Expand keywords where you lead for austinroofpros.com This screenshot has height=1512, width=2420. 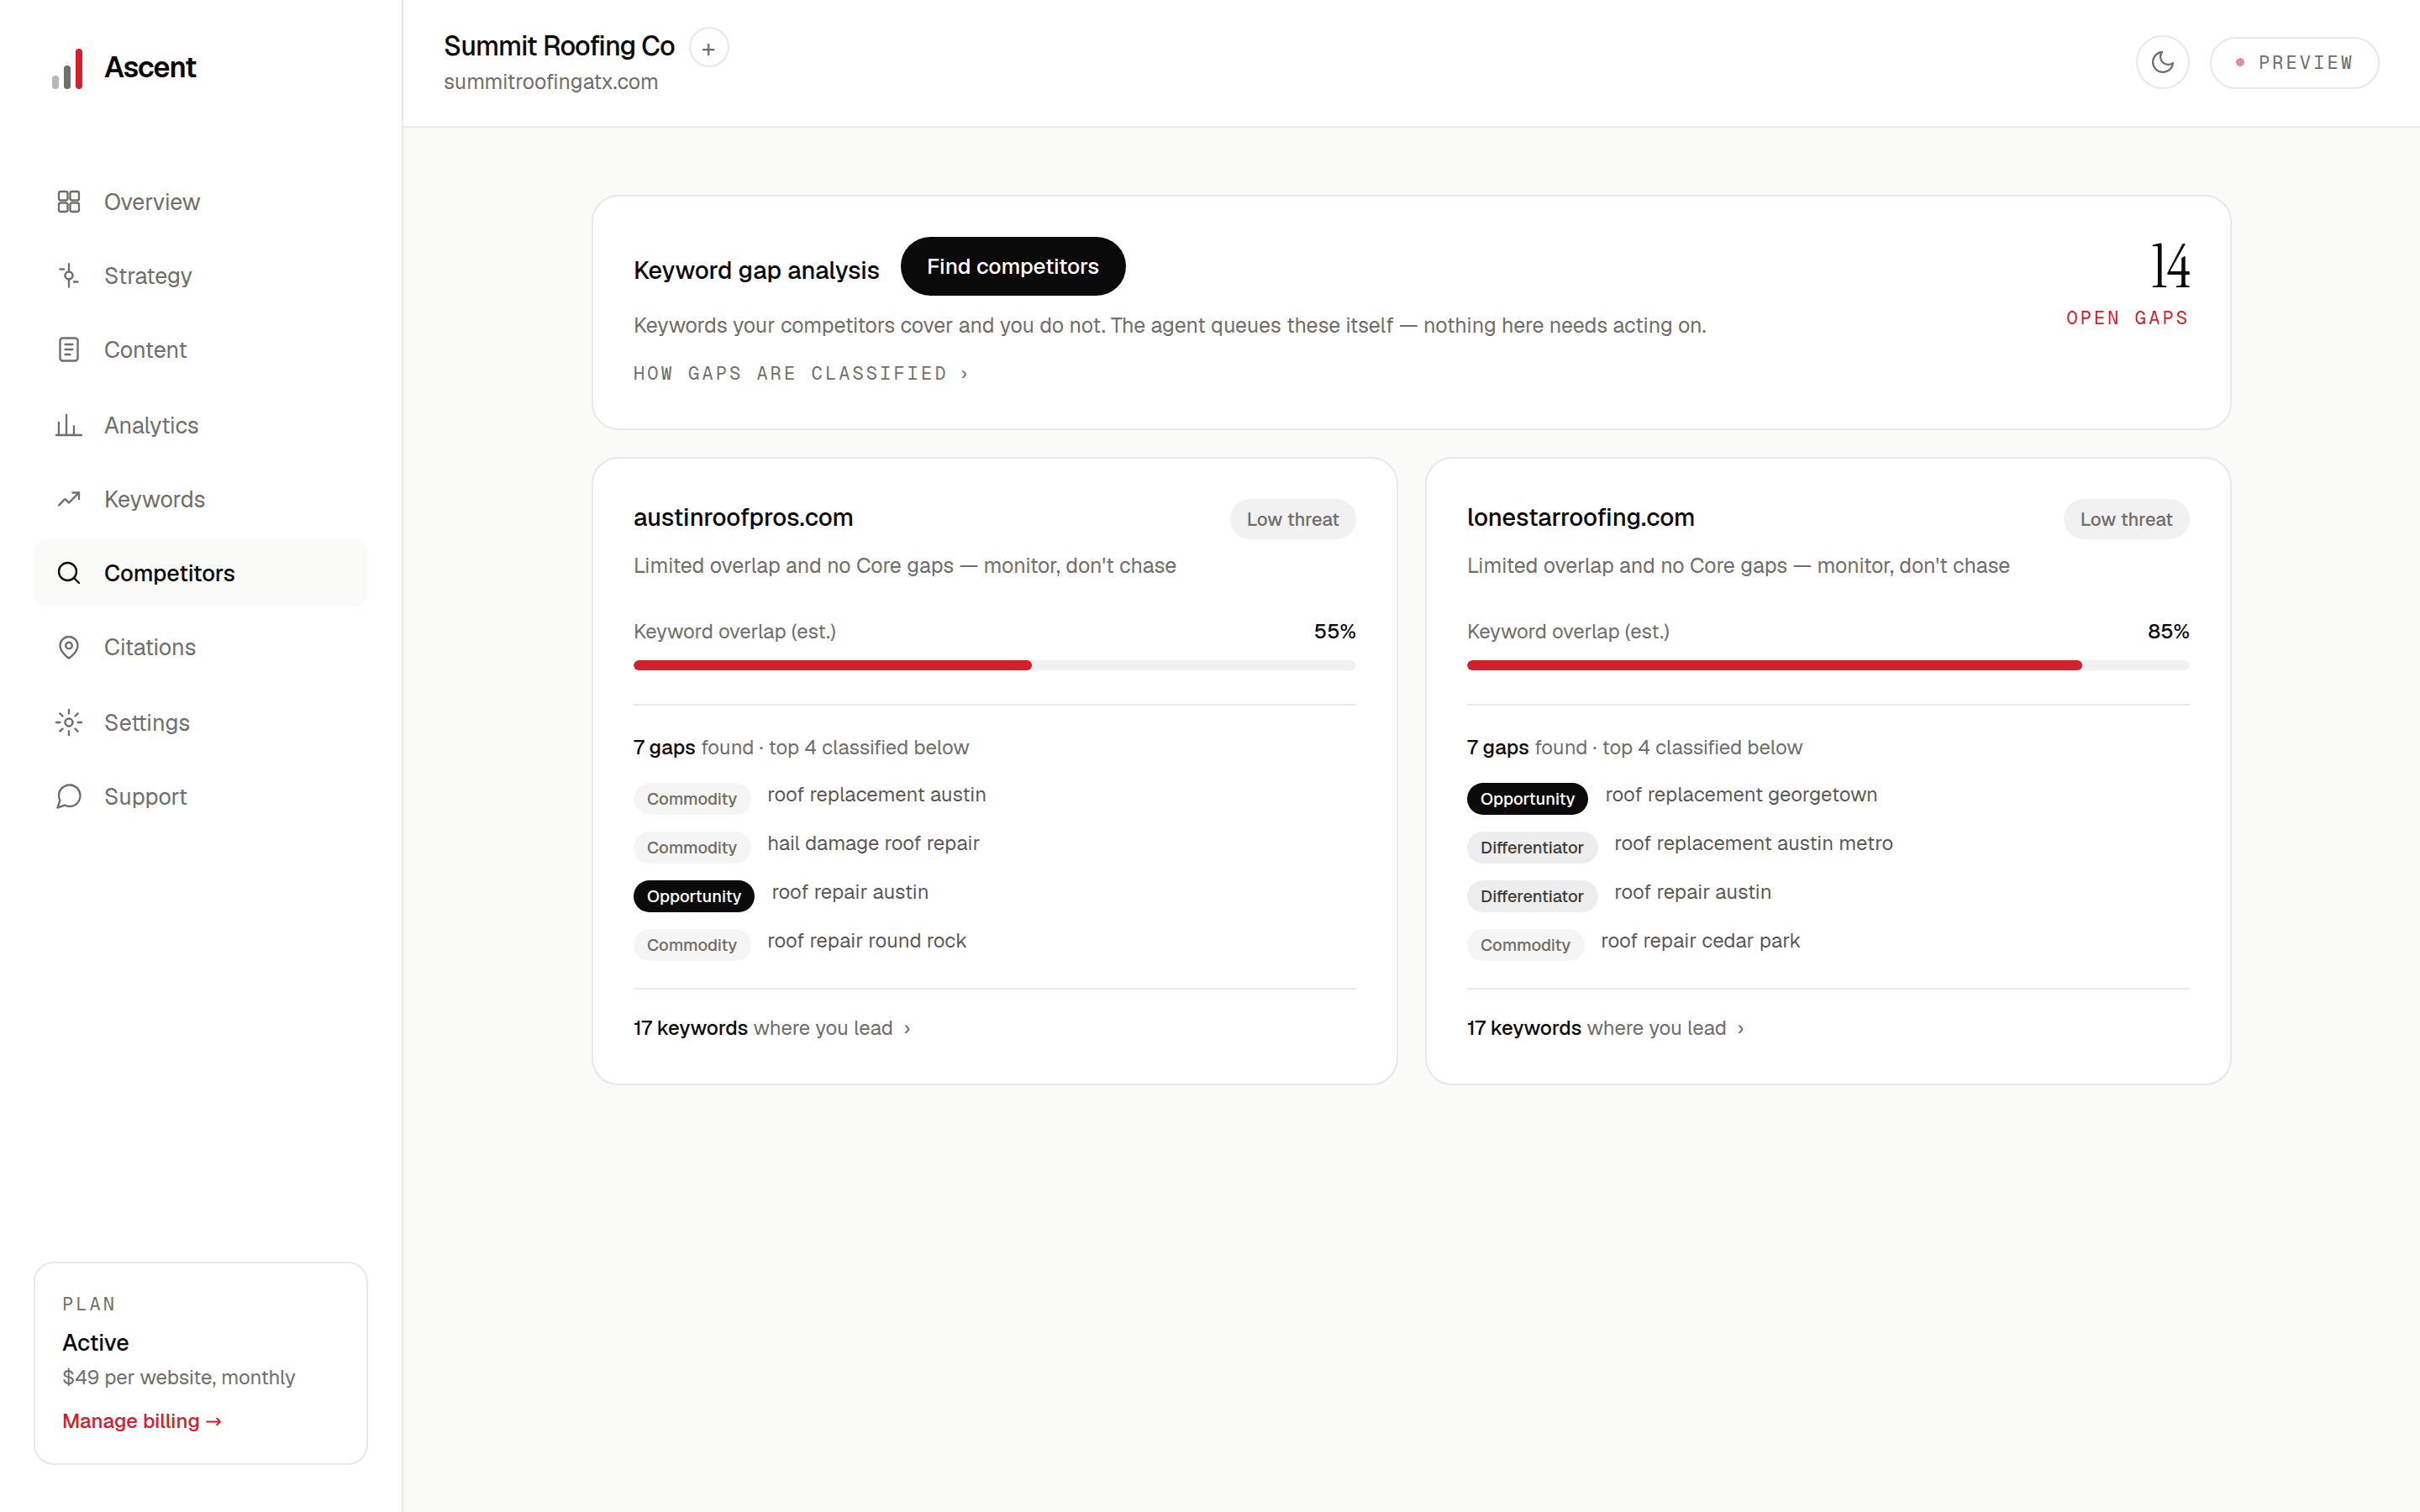tap(772, 1028)
